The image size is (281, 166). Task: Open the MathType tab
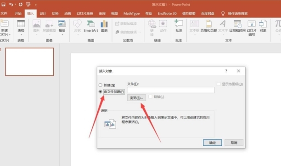click(131, 13)
